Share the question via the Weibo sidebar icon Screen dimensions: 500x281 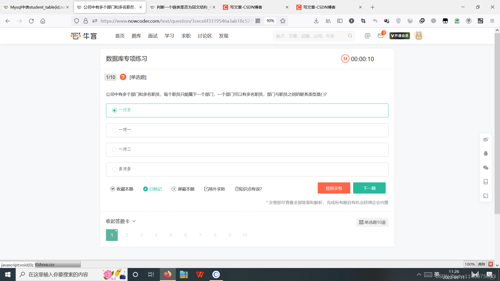(x=486, y=139)
